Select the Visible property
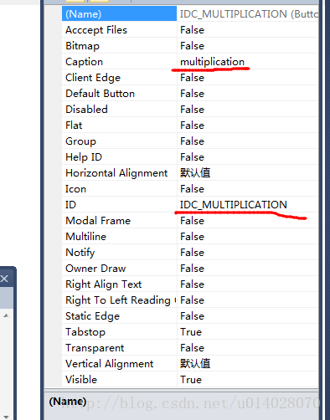 point(119,379)
